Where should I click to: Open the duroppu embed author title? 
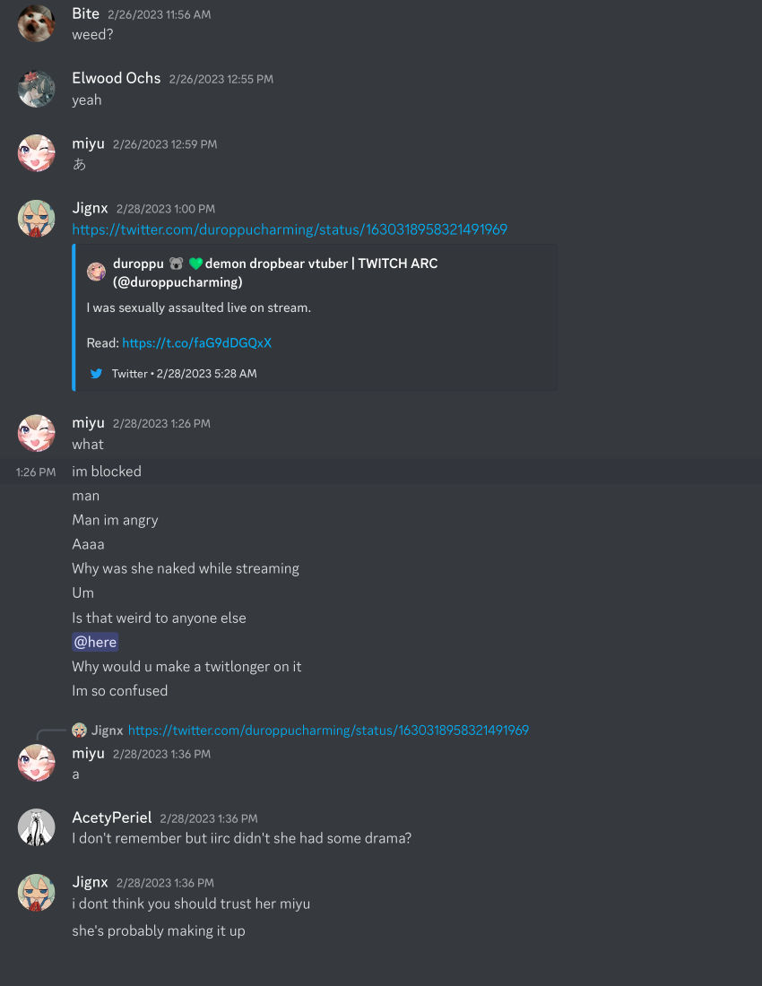coord(275,272)
